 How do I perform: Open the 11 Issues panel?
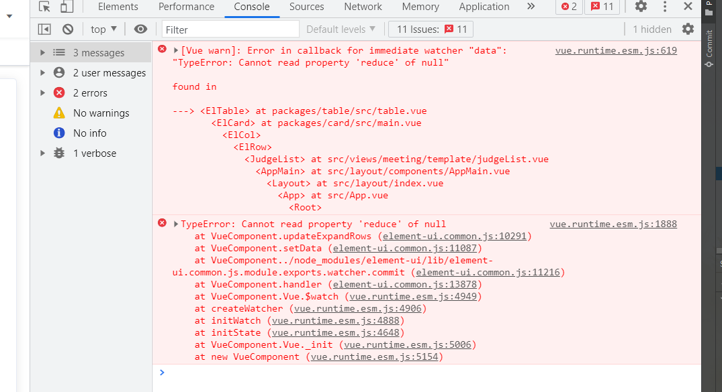430,29
